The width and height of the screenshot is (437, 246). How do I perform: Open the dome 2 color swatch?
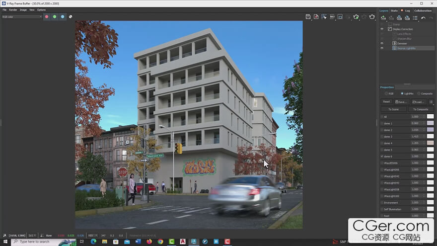[x=431, y=130]
